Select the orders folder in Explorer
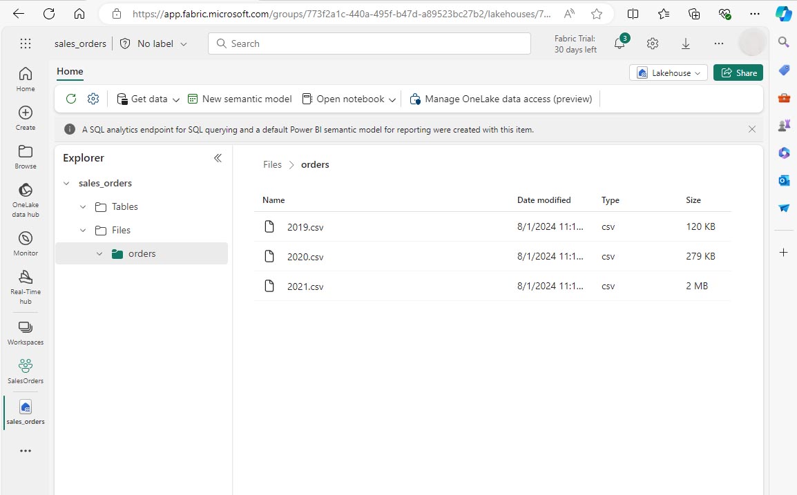 coord(142,253)
